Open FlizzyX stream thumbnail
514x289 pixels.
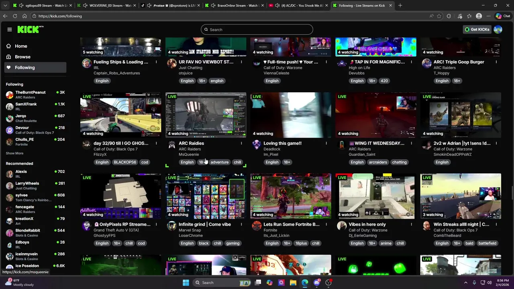(121, 115)
